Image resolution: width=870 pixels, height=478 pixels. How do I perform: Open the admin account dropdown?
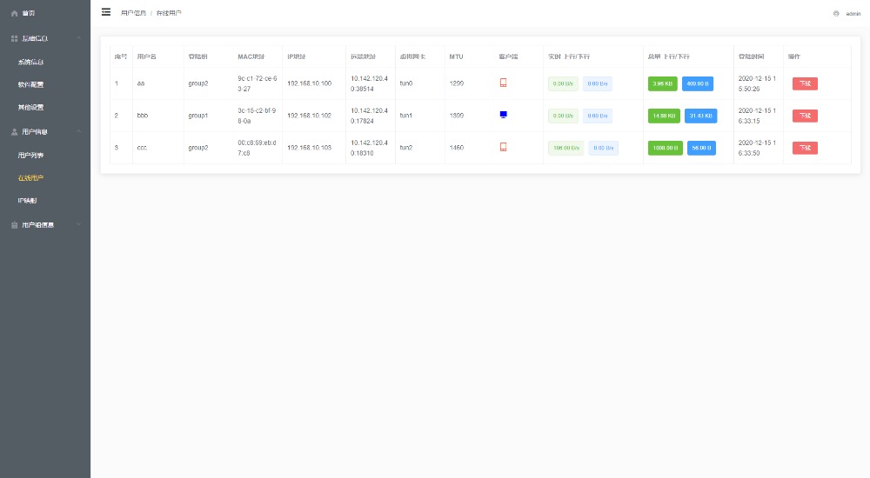click(853, 14)
